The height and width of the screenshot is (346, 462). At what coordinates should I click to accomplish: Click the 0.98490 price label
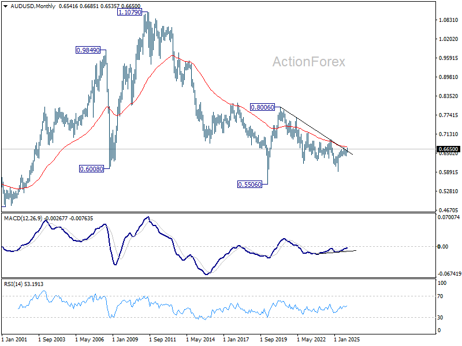(x=88, y=50)
